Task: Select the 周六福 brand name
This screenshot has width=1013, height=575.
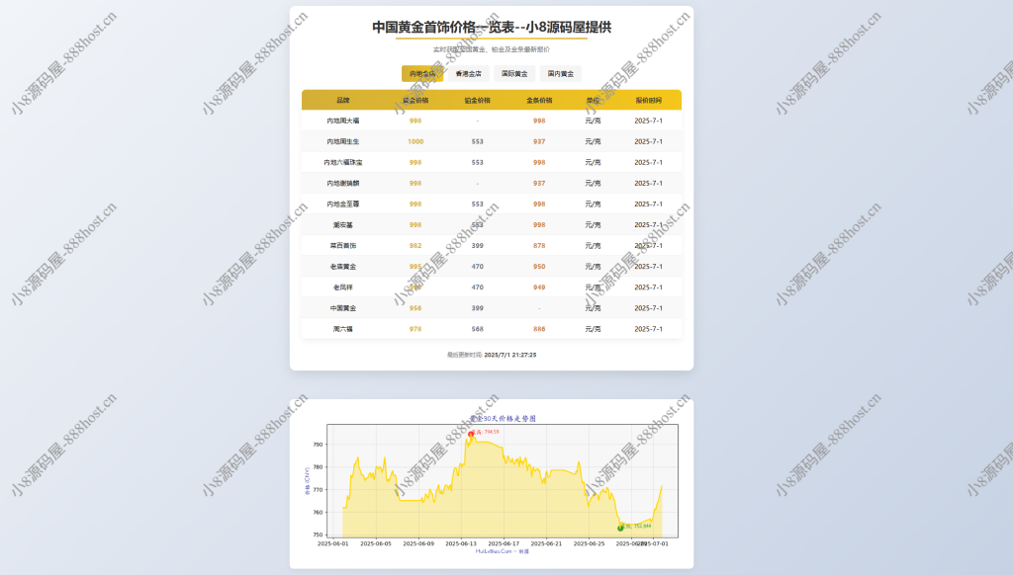Action: (343, 329)
